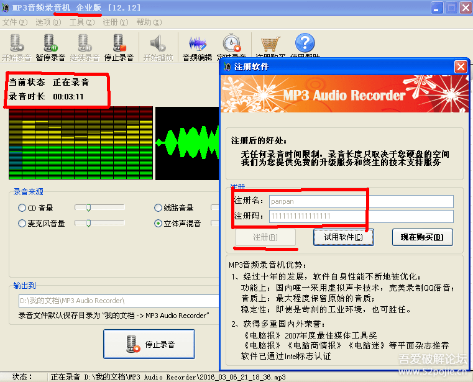Click the recording duration text 00:03:11
Screen dimensions: 473x382
coord(68,97)
